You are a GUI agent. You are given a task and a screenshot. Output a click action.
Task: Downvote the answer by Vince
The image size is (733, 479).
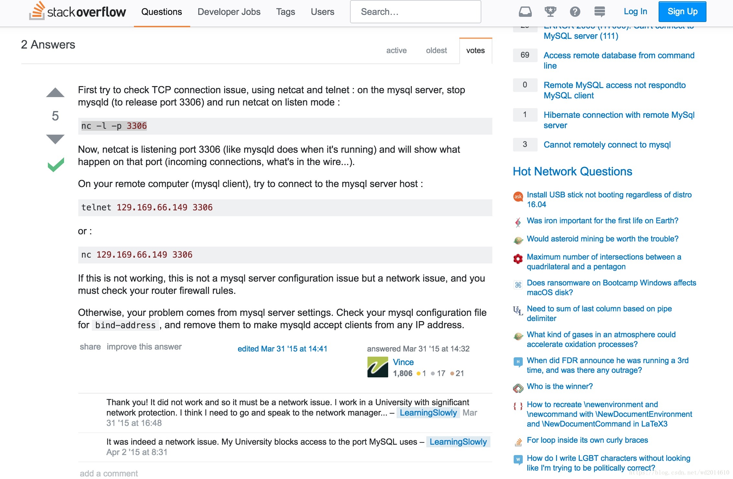click(x=55, y=139)
